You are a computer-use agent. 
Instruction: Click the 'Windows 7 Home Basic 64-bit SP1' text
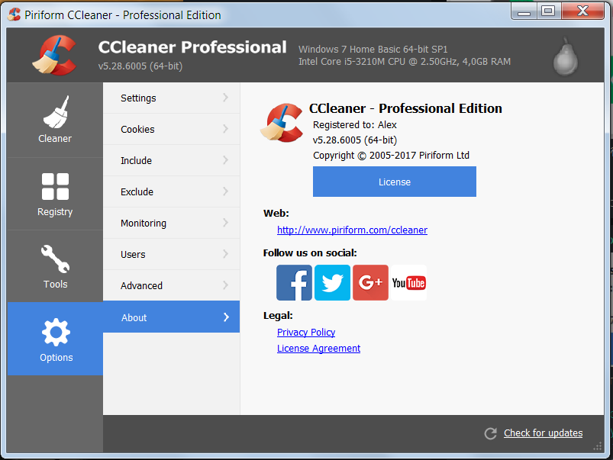pyautogui.click(x=373, y=50)
